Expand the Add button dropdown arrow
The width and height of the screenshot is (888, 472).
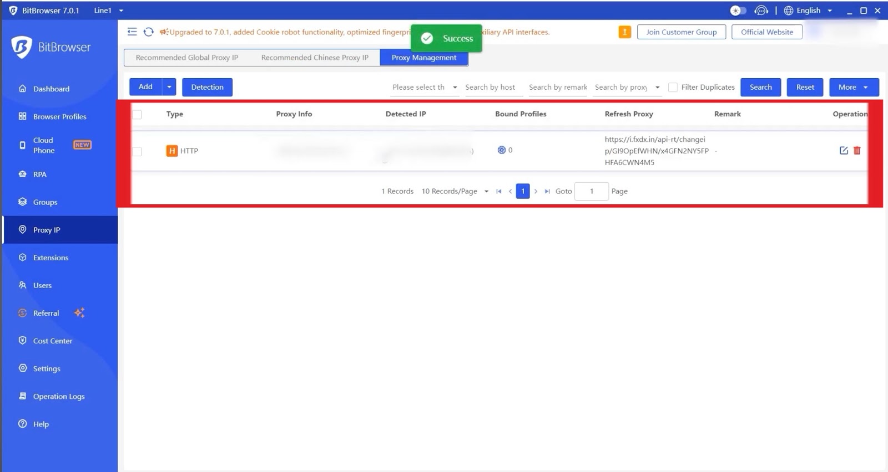[x=169, y=87]
